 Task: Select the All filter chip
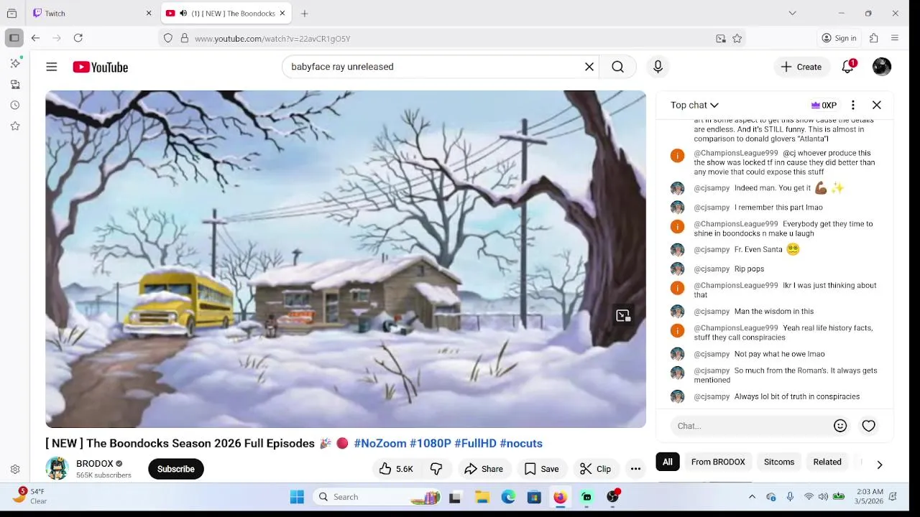click(x=668, y=462)
